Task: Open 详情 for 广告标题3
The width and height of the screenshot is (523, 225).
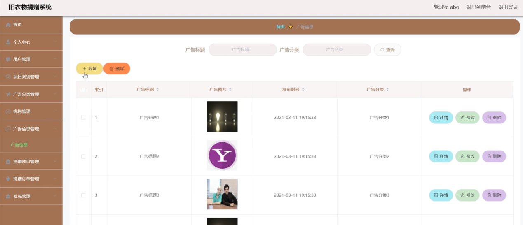Action: (441, 195)
